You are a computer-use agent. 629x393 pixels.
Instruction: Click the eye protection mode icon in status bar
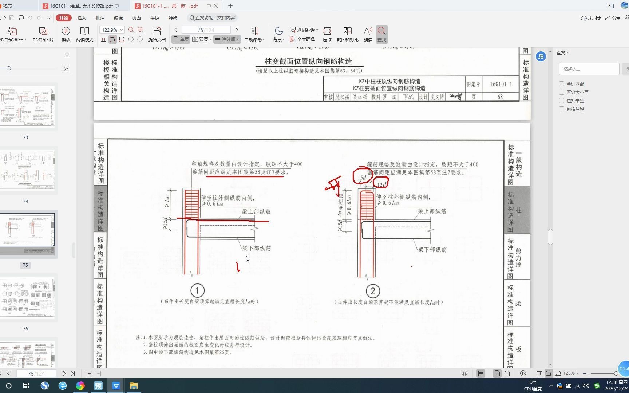[x=464, y=373]
